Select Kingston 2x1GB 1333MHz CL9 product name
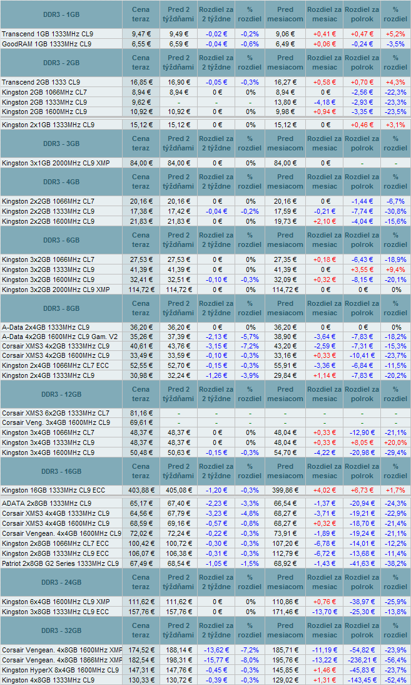This screenshot has height=685, width=411. pyautogui.click(x=48, y=125)
